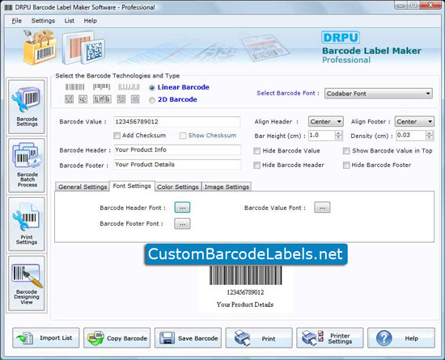Click the Density value field

pyautogui.click(x=411, y=136)
